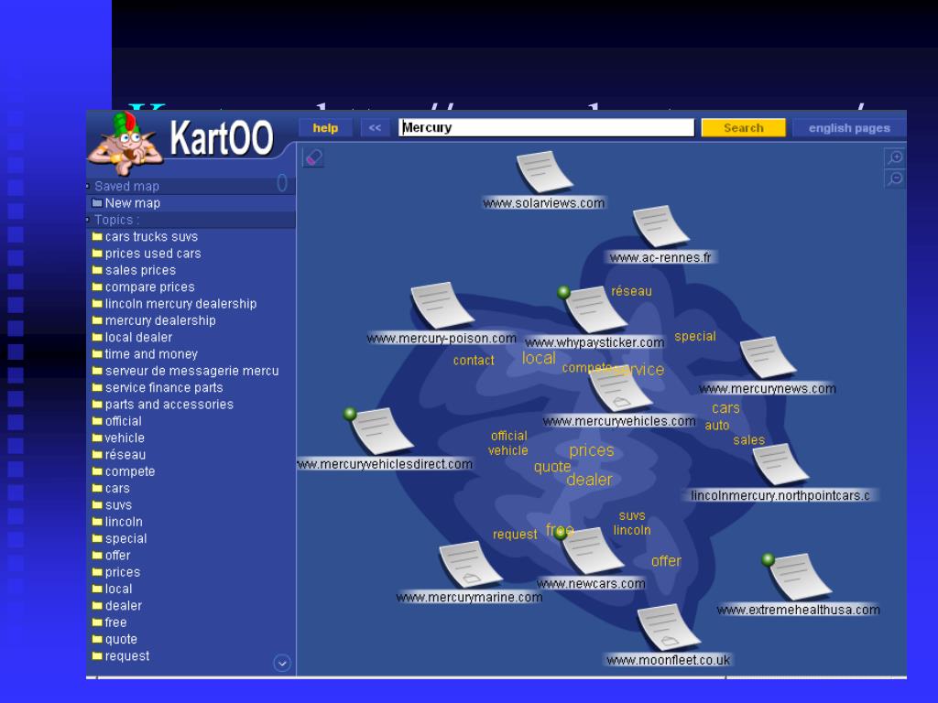Screen dimensions: 938x703
Task: Select the www.mercurymarine.com page icon
Action: 470,564
